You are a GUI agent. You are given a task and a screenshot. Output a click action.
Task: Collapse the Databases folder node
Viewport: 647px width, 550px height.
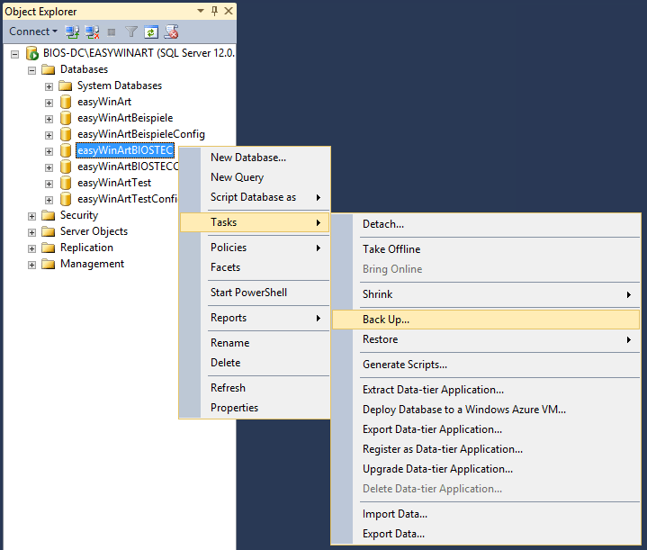(x=31, y=70)
